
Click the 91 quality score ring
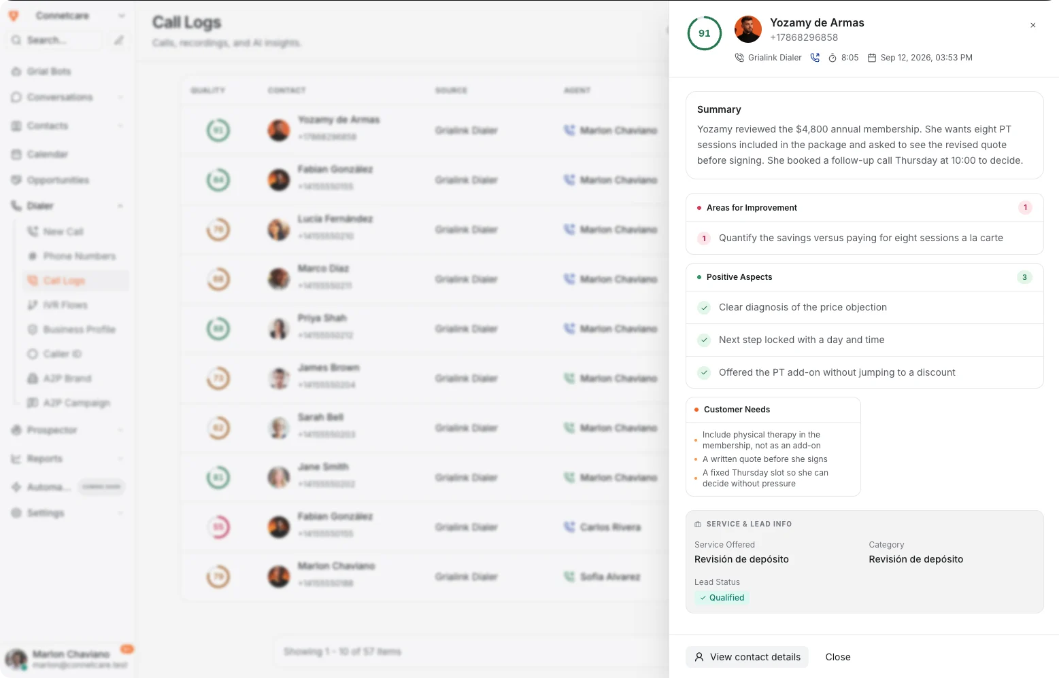pyautogui.click(x=705, y=33)
